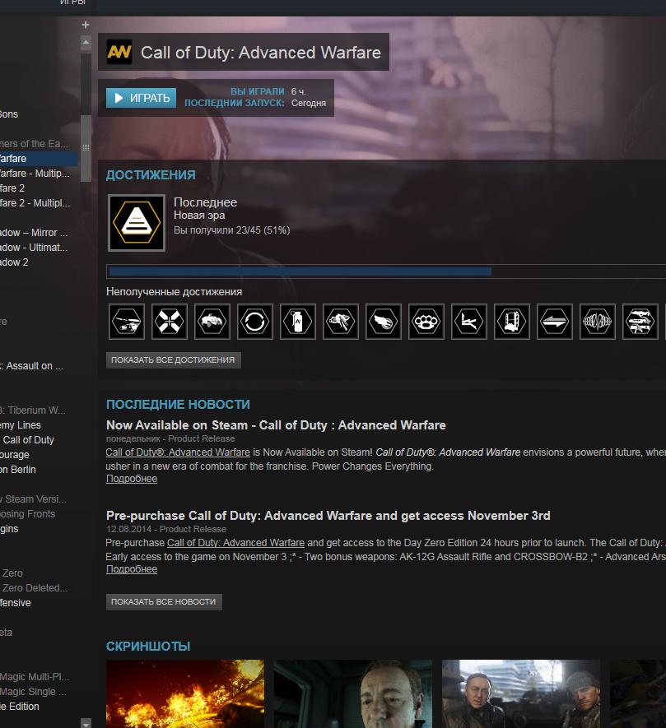Click the ДОСТИЖЕНИЯ section heading
The image size is (666, 728).
pyautogui.click(x=151, y=175)
